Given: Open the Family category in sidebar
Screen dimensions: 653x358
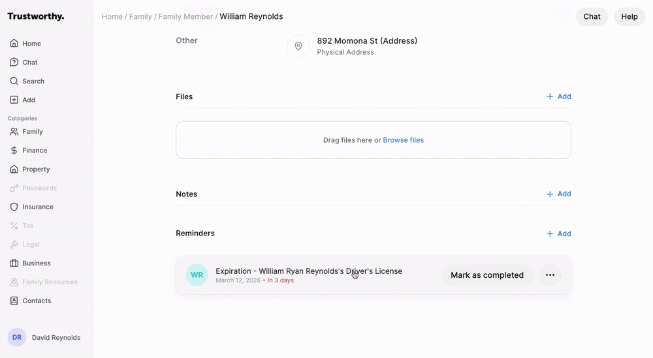Looking at the screenshot, I should (32, 132).
